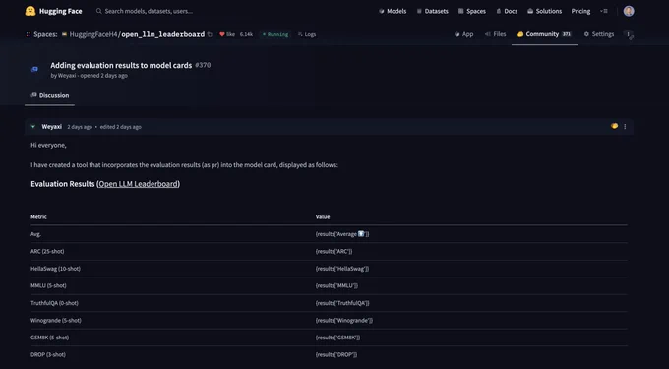
Task: Collapse Weyaxi's comment with the arrow
Action: coord(33,127)
